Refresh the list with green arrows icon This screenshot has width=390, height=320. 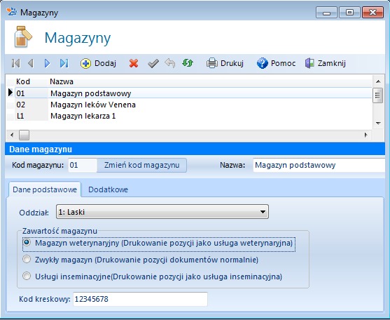(188, 62)
